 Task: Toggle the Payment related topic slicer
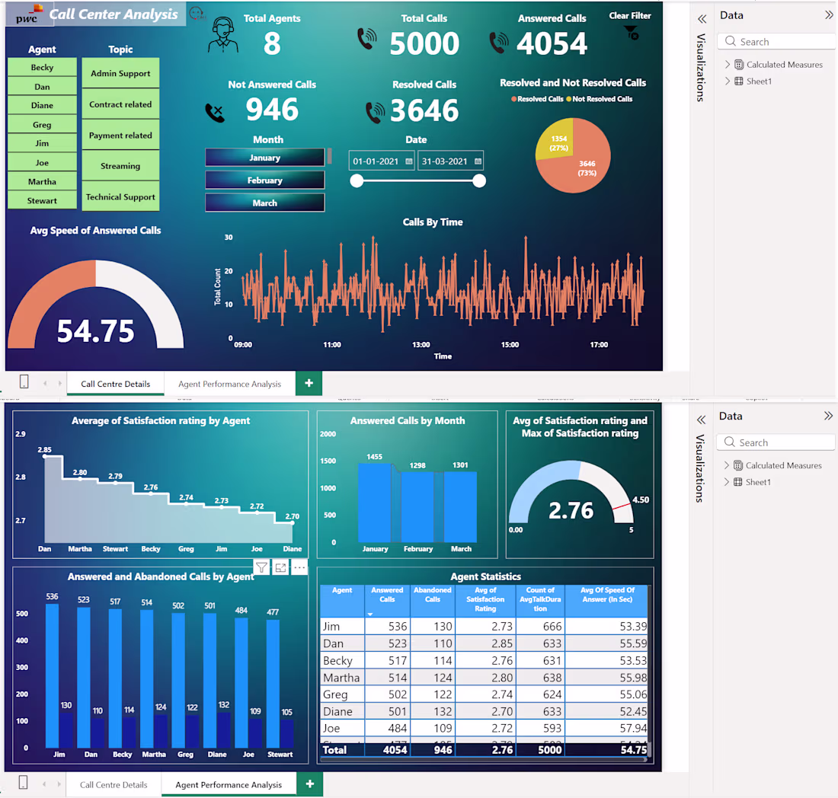[x=120, y=135]
